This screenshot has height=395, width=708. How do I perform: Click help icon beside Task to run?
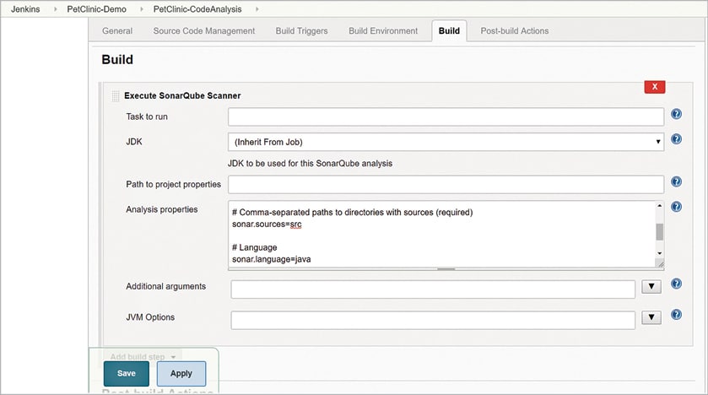click(676, 115)
